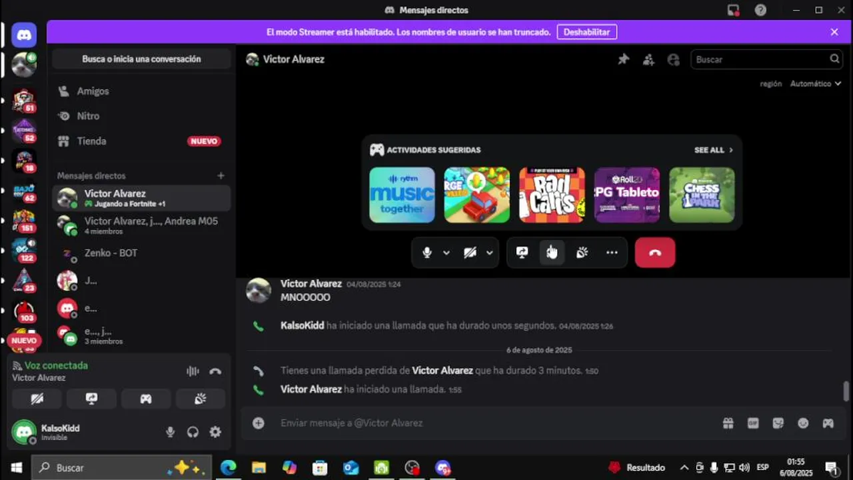Click See All suggested activities

pyautogui.click(x=713, y=150)
